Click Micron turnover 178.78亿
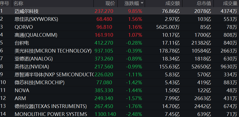 tap(169, 51)
